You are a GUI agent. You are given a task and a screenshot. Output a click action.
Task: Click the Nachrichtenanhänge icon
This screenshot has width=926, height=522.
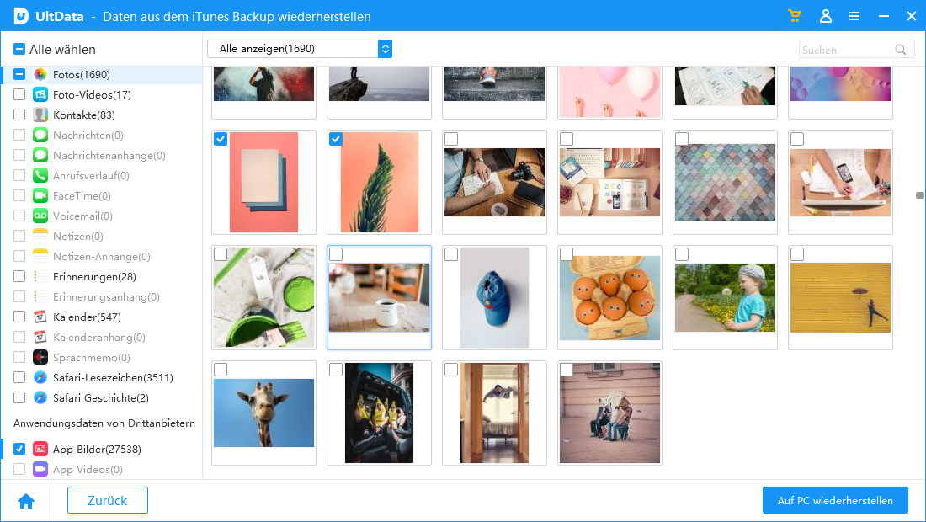(x=40, y=155)
